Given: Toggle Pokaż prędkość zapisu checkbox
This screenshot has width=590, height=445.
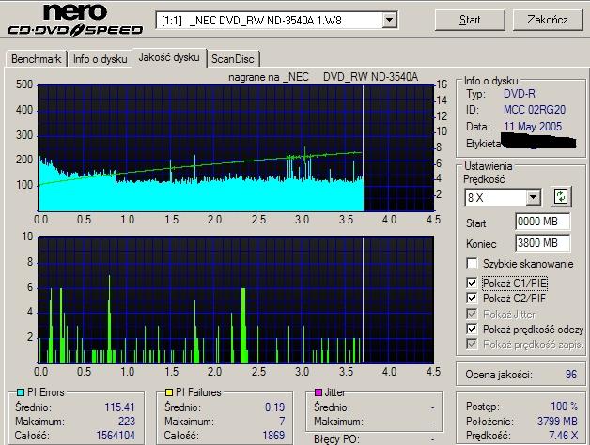Looking at the screenshot, I should coord(472,345).
